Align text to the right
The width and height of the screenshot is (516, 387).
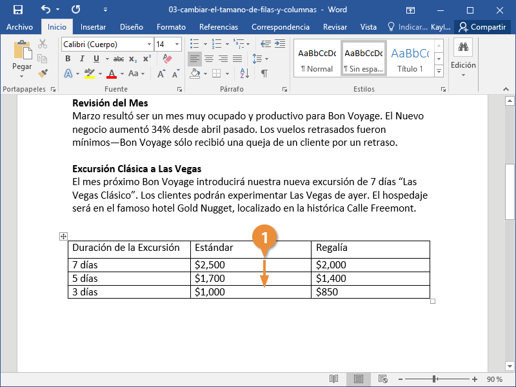[223, 59]
